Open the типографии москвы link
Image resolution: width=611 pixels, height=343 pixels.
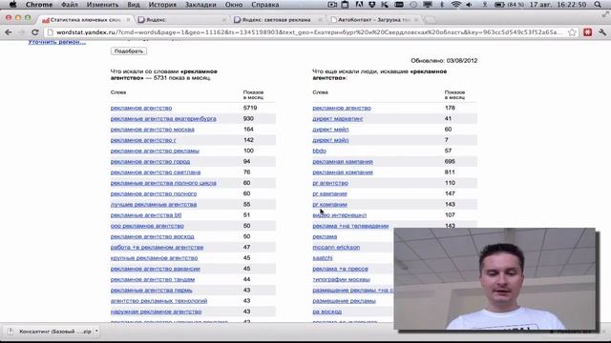pyautogui.click(x=342, y=279)
